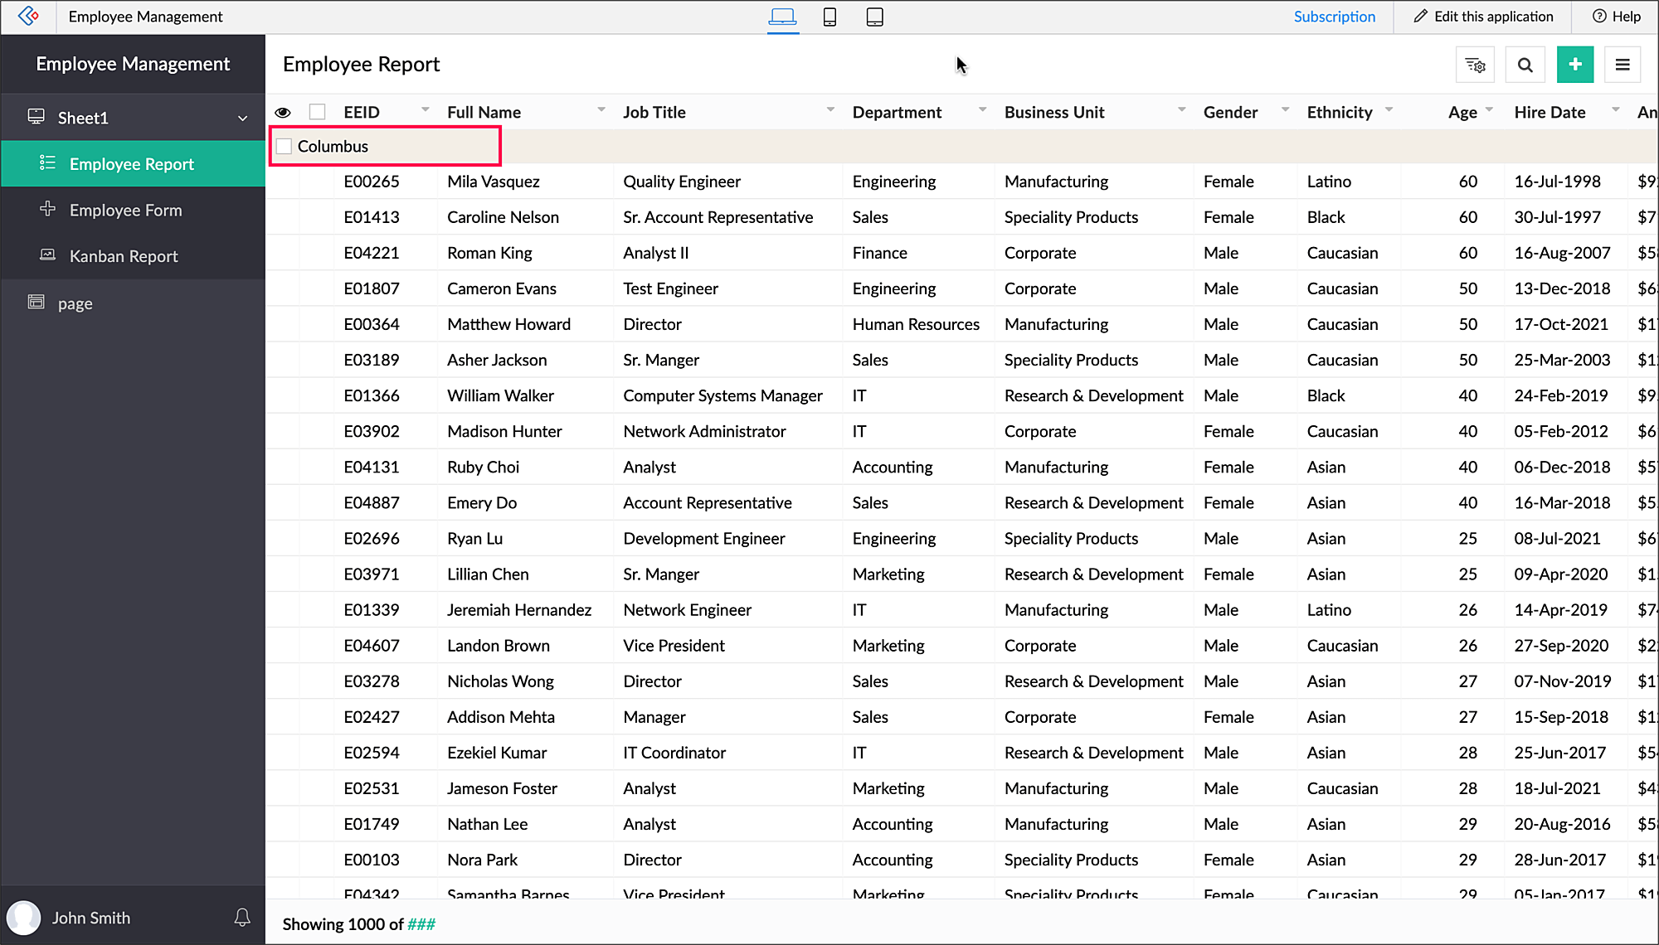Open the hamburger options menu

1623,65
